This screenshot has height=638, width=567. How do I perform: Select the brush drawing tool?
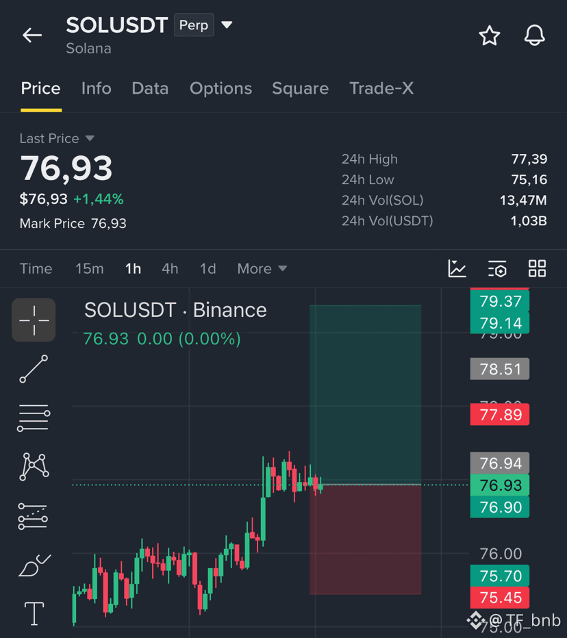point(34,565)
